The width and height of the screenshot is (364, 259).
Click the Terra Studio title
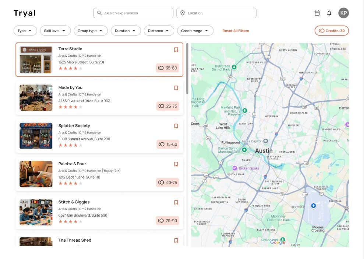click(x=70, y=49)
